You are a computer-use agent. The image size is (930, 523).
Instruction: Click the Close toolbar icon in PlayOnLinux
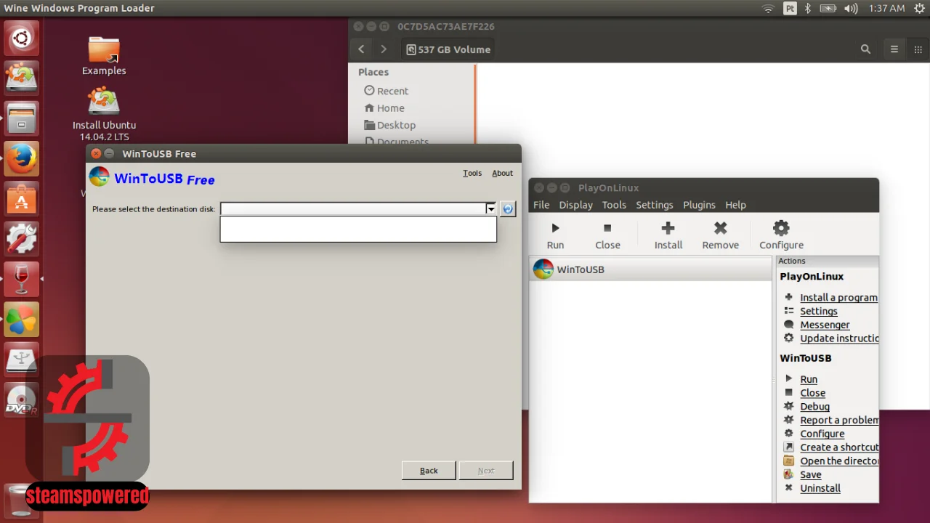607,236
